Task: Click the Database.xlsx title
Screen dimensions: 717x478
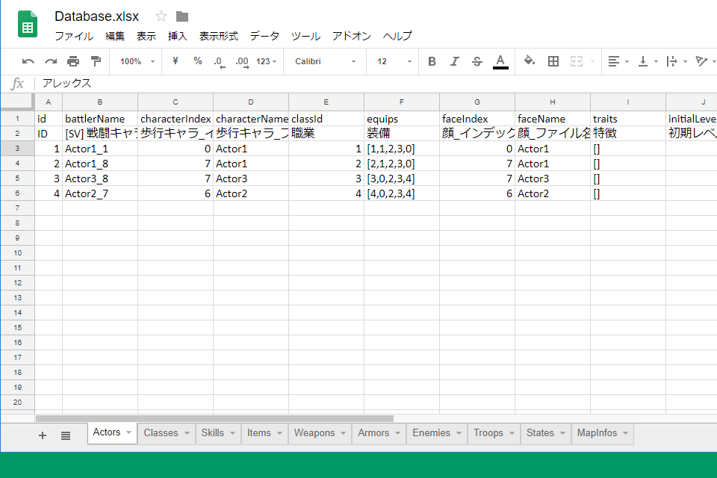Action: point(96,16)
